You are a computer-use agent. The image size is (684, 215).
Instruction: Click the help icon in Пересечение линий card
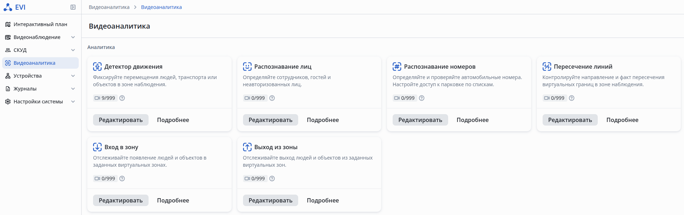572,98
